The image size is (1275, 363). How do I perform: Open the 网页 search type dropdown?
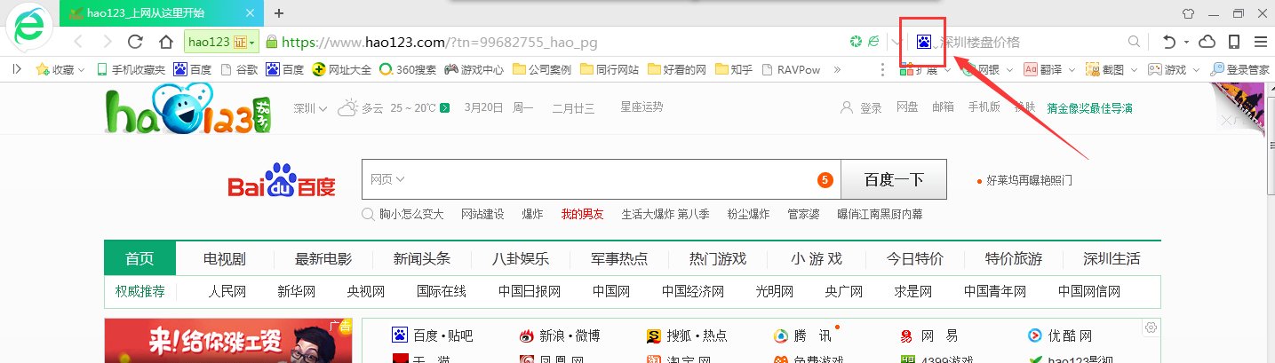[x=387, y=179]
